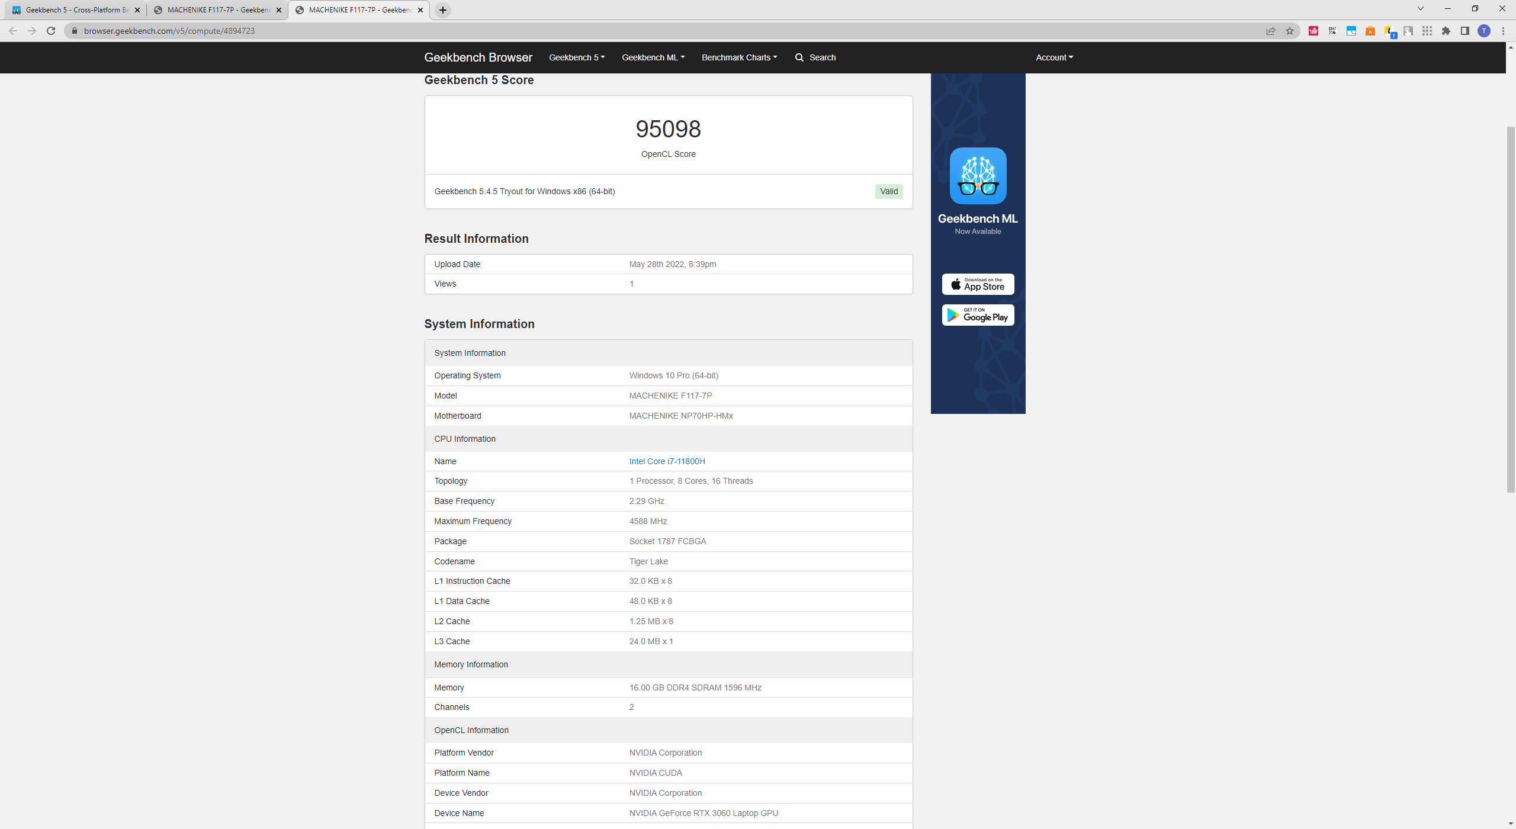Select the MACHENIKE NP70HP-HMx motherboard text
1516x829 pixels.
click(x=681, y=416)
